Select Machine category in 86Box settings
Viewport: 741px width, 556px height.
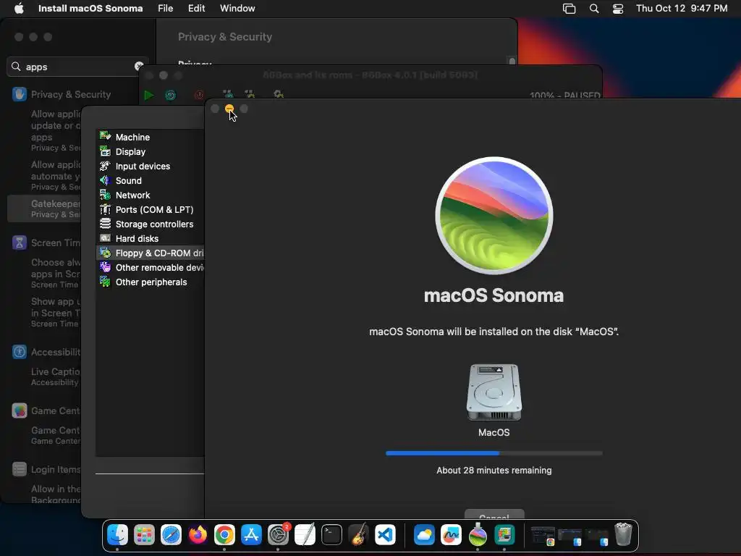pos(151,137)
